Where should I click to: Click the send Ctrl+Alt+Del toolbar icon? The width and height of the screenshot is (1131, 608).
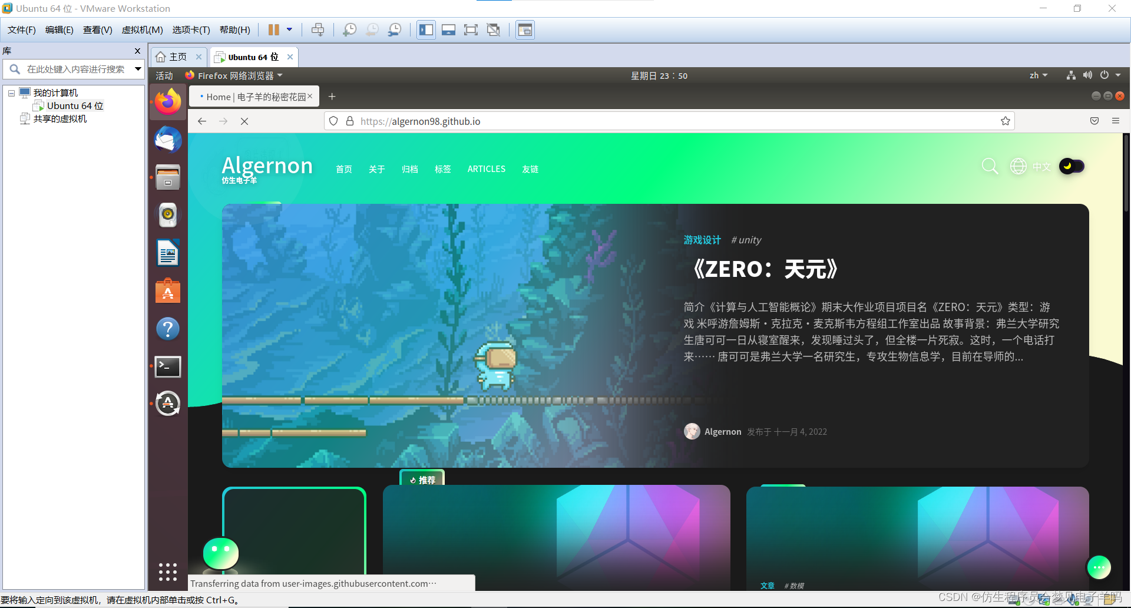pyautogui.click(x=318, y=29)
